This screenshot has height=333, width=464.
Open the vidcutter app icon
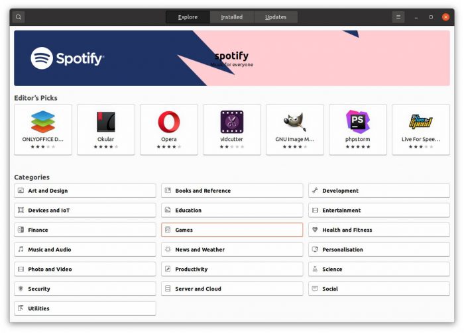[x=232, y=122]
